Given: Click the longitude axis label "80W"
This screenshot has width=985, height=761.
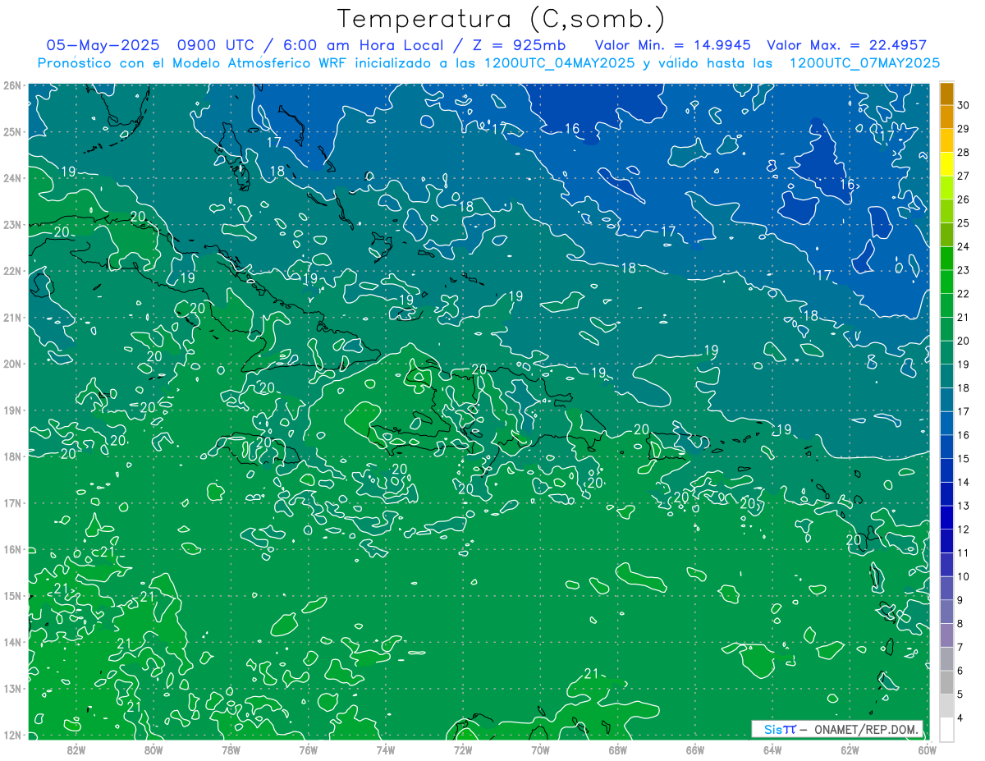Looking at the screenshot, I should coord(153,750).
